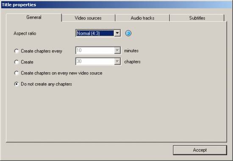Switch to the Video sources tab
233x161 pixels.
[88, 18]
